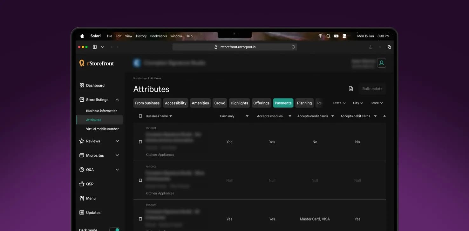The width and height of the screenshot is (469, 231).
Task: Open Dashboard from its grid icon
Action: pos(82,85)
